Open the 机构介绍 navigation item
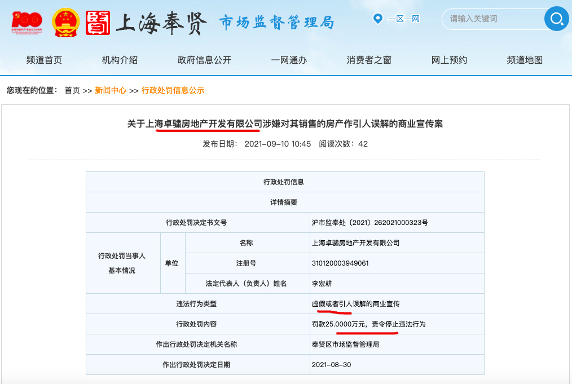This screenshot has height=384, width=572. pyautogui.click(x=120, y=60)
